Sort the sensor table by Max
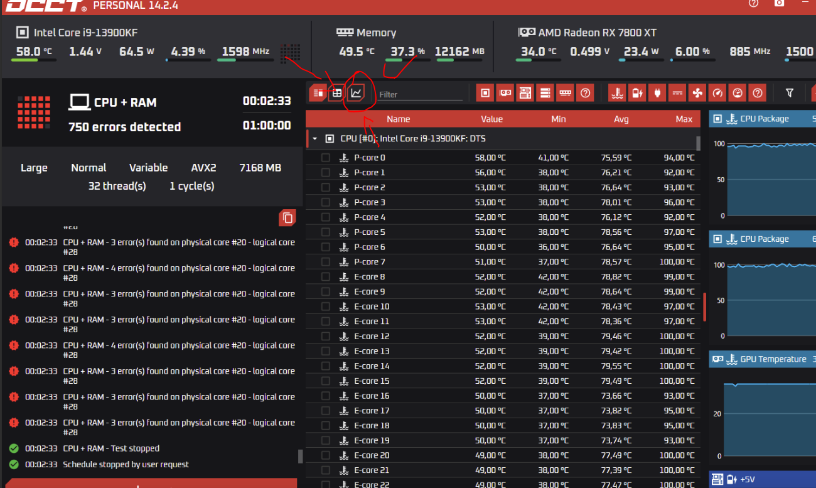The width and height of the screenshot is (816, 488). (684, 119)
